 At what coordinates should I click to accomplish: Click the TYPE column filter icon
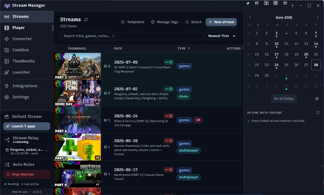click(189, 49)
